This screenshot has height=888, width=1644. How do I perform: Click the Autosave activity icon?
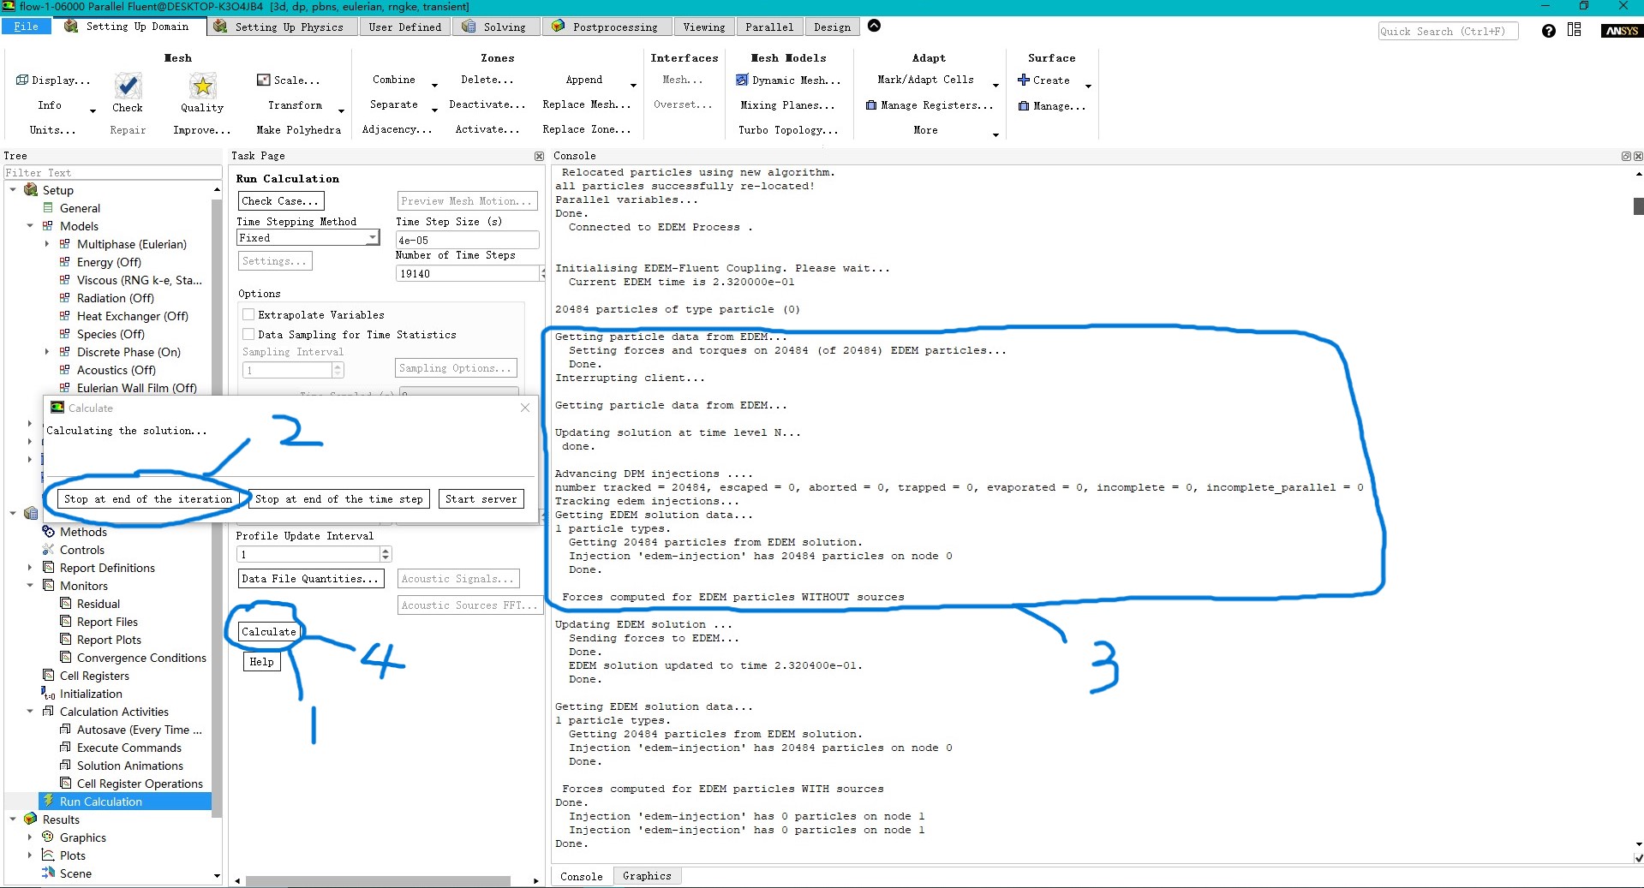[65, 730]
